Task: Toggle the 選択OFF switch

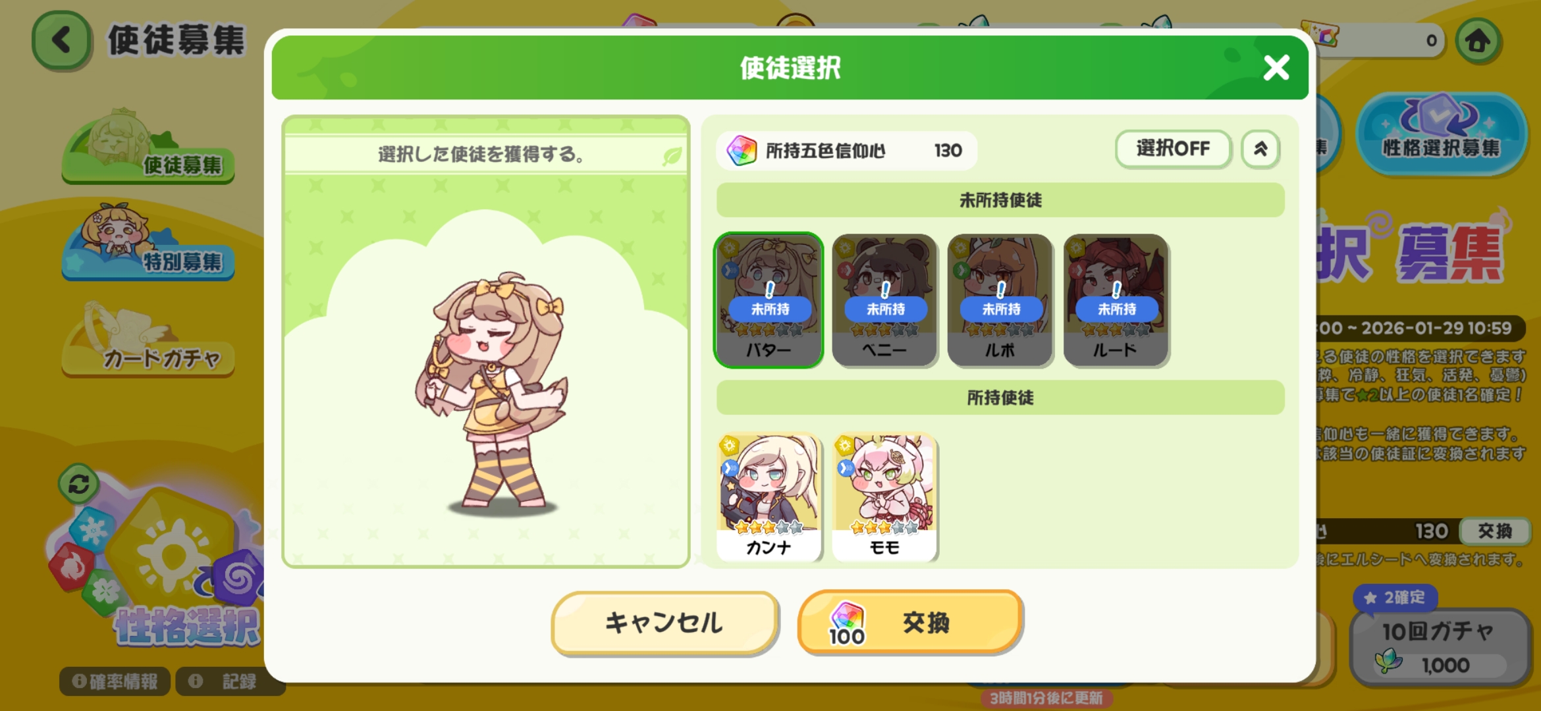Action: tap(1173, 149)
